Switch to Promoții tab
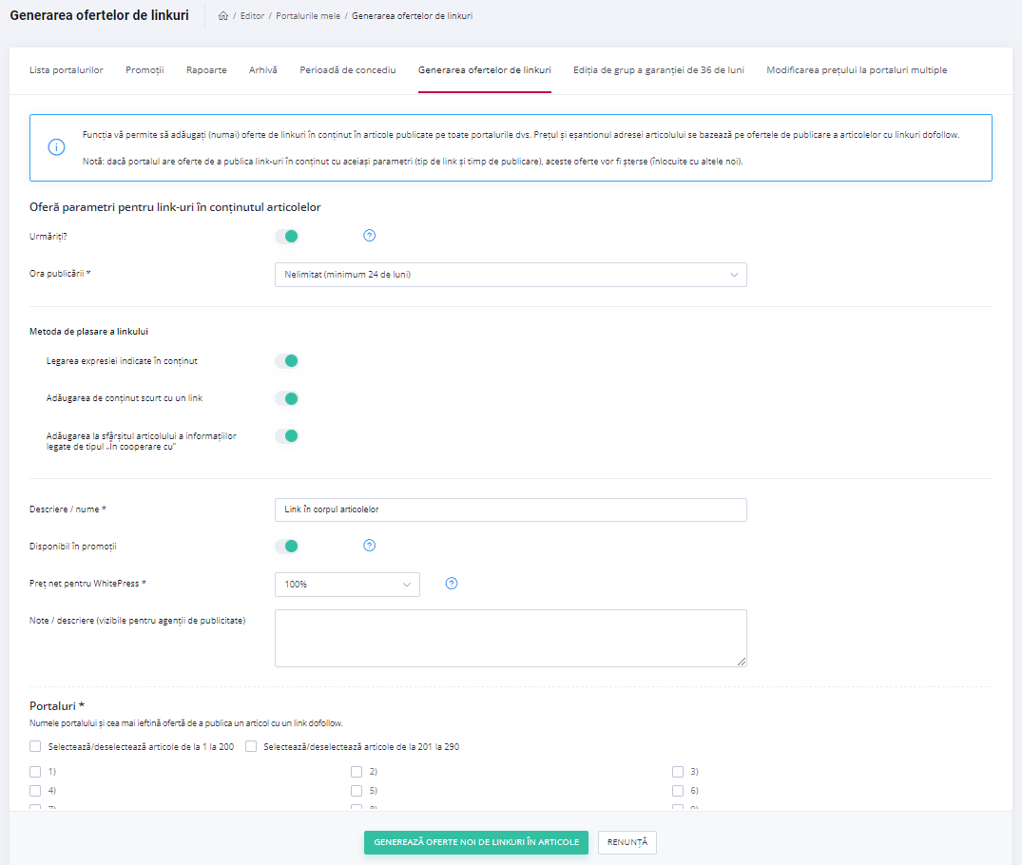The image size is (1022, 865). [x=145, y=69]
